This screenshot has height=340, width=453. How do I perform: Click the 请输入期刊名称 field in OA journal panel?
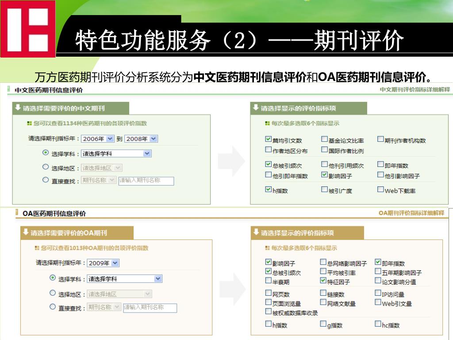(150, 308)
